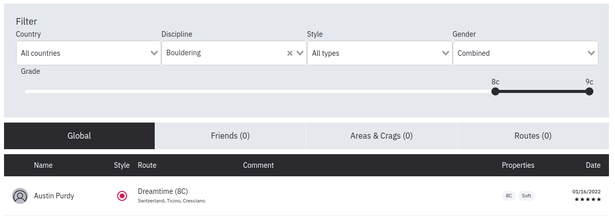Expand the Gender 'Combined' dropdown
The width and height of the screenshot is (615, 221).
[526, 53]
